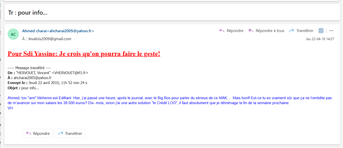Click the Envoyé le date line
Image resolution: width=343 pixels, height=148 pixels.
[47, 83]
